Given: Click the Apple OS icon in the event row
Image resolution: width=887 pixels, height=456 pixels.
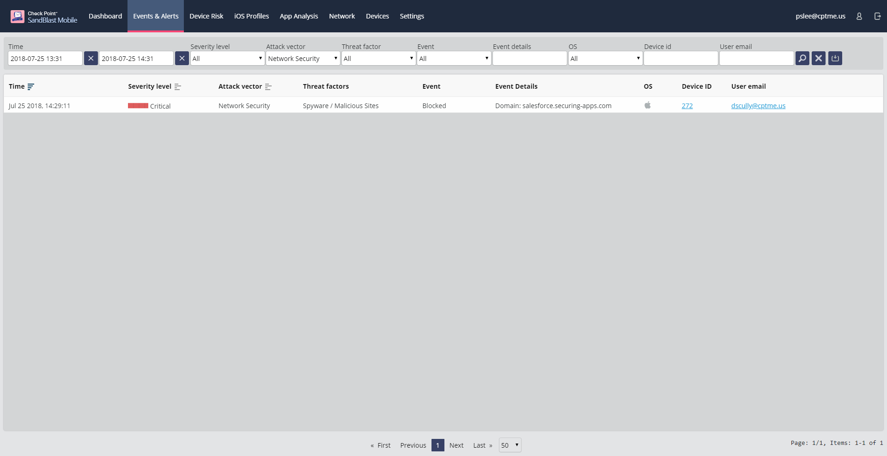Looking at the screenshot, I should pyautogui.click(x=648, y=105).
